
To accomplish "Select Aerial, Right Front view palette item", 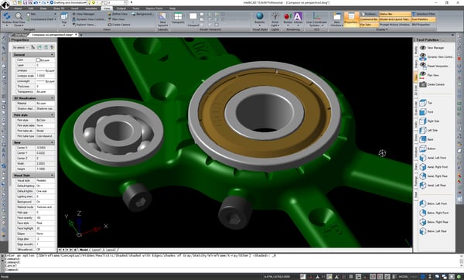I will tap(434, 167).
